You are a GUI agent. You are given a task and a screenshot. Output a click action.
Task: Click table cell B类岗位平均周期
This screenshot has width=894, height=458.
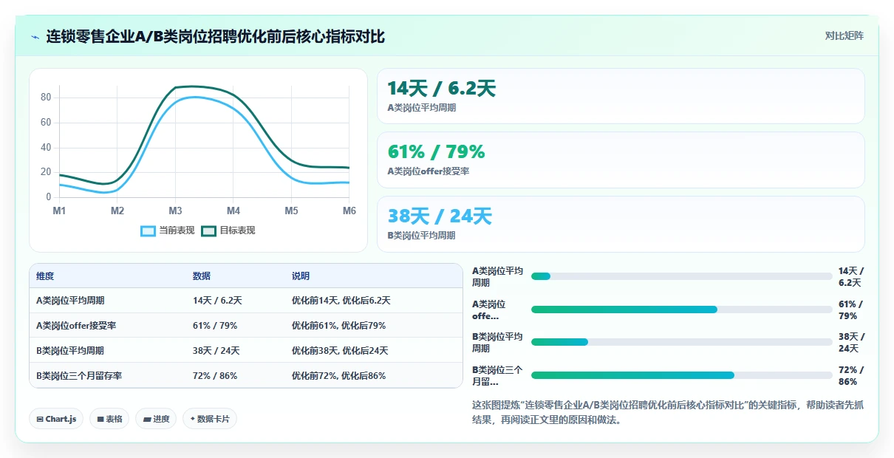click(70, 351)
